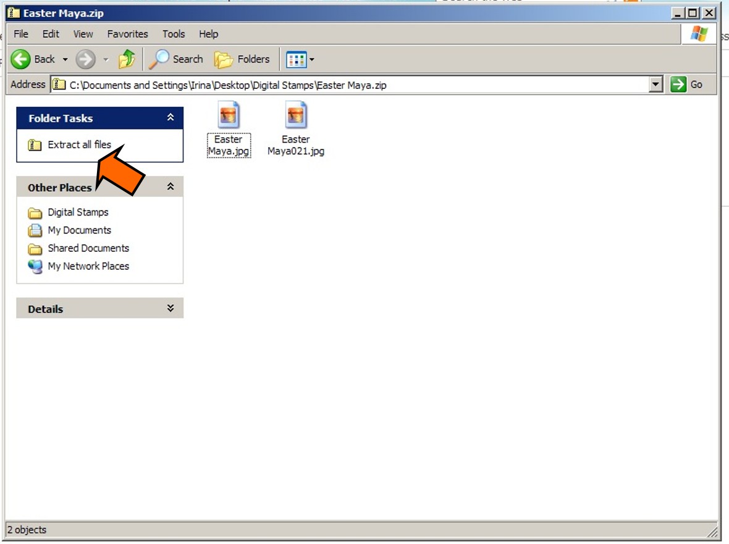Click the green Back arrow icon

point(20,59)
